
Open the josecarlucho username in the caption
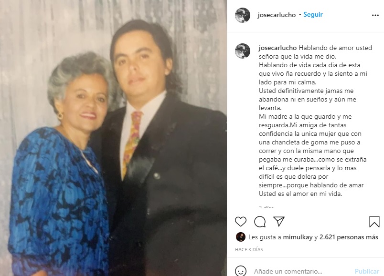click(277, 48)
